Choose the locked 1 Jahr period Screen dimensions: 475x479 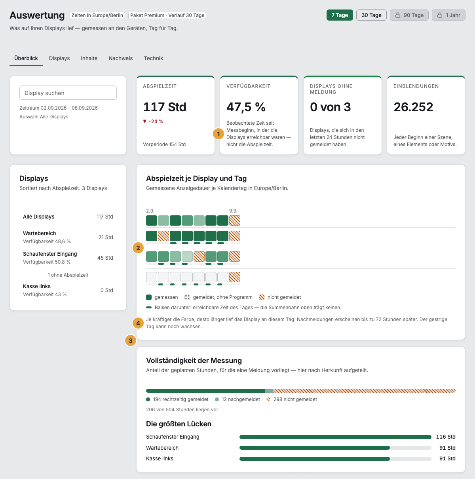tap(448, 15)
